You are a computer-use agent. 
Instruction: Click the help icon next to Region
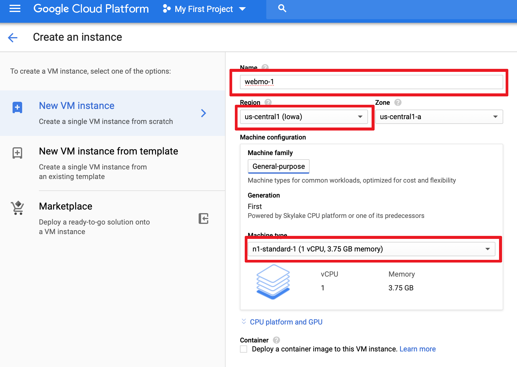(x=268, y=102)
